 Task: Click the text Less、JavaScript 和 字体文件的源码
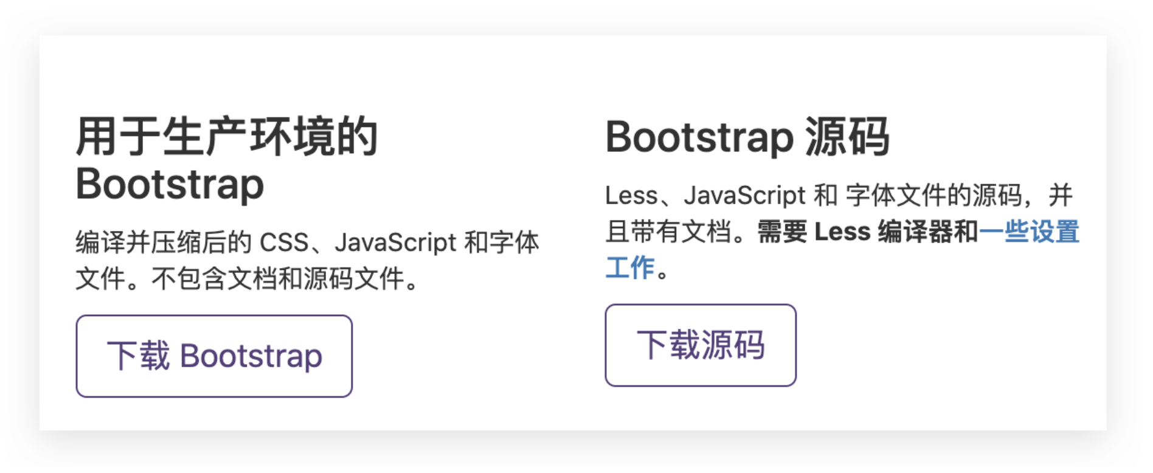click(x=813, y=196)
